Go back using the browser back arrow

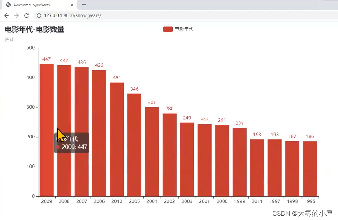coord(6,15)
